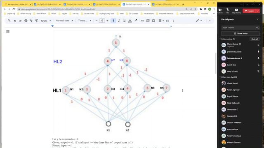This screenshot has width=264, height=148.
Task: Open the text alignment dropdown
Action: [161, 21]
